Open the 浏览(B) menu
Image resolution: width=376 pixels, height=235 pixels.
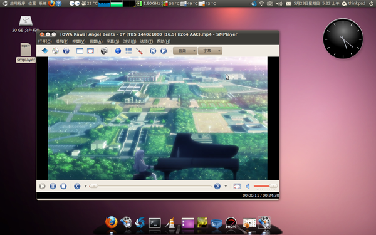[x=130, y=41]
